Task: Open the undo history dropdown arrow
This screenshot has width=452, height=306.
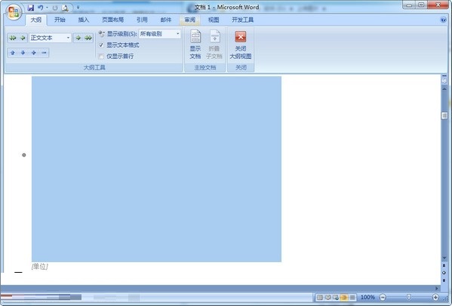Action: 47,8
